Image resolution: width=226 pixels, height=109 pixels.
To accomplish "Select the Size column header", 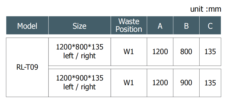I will pyautogui.click(x=79, y=26).
